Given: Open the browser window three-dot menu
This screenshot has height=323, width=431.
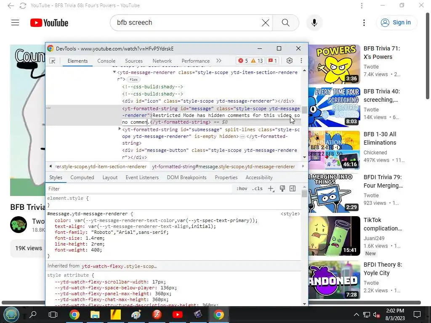Looking at the screenshot, I should click(x=362, y=5).
